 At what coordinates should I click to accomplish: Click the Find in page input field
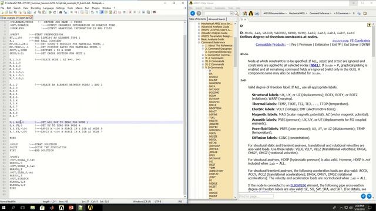coord(256,196)
